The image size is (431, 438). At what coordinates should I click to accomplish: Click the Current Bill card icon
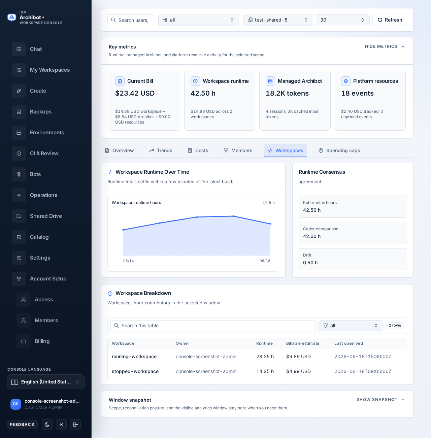pos(120,81)
